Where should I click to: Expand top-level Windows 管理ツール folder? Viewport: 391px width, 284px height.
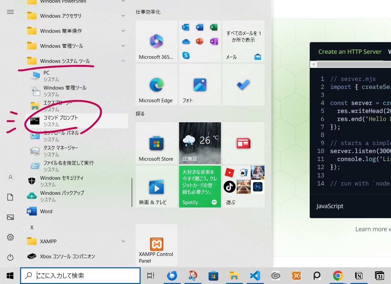(x=77, y=46)
